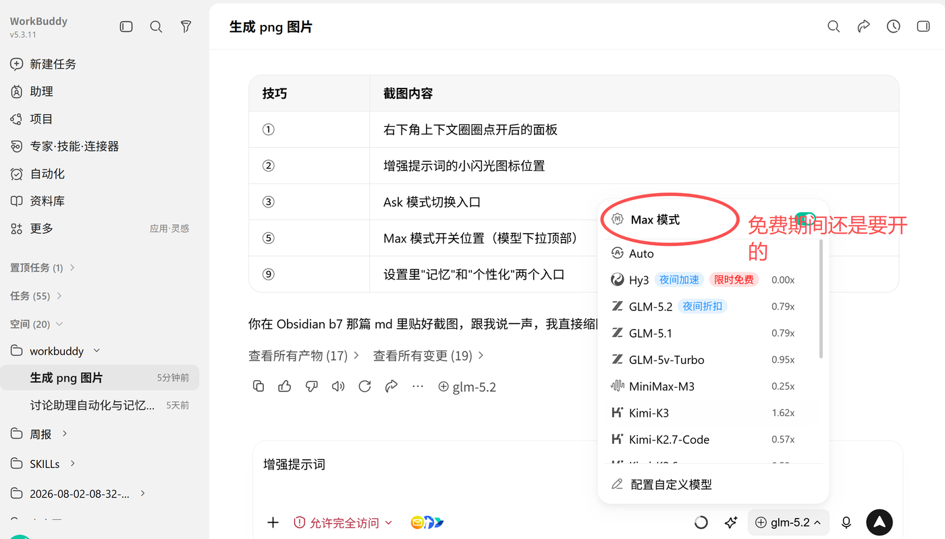Click the glm-5.2 label below the reply

467,387
